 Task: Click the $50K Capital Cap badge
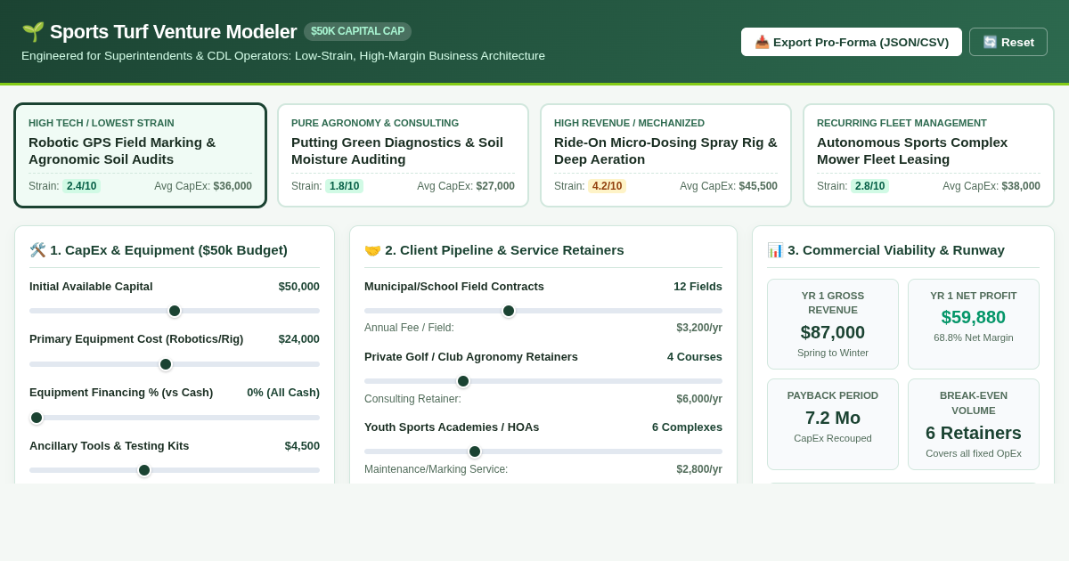point(357,31)
